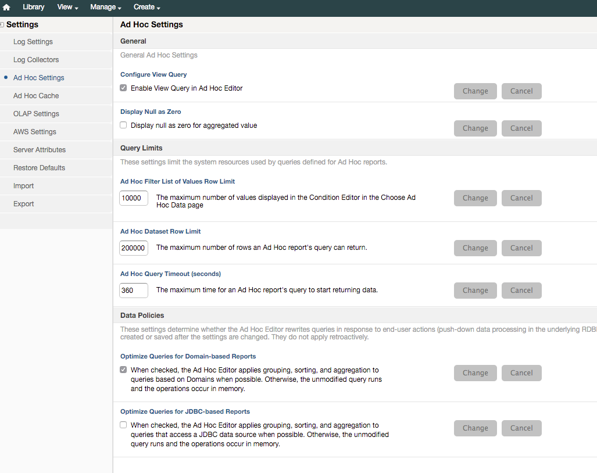Click the home icon in the top navigation bar

(6, 7)
